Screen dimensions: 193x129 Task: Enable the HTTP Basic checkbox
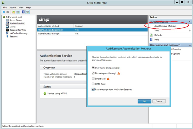click(93, 84)
